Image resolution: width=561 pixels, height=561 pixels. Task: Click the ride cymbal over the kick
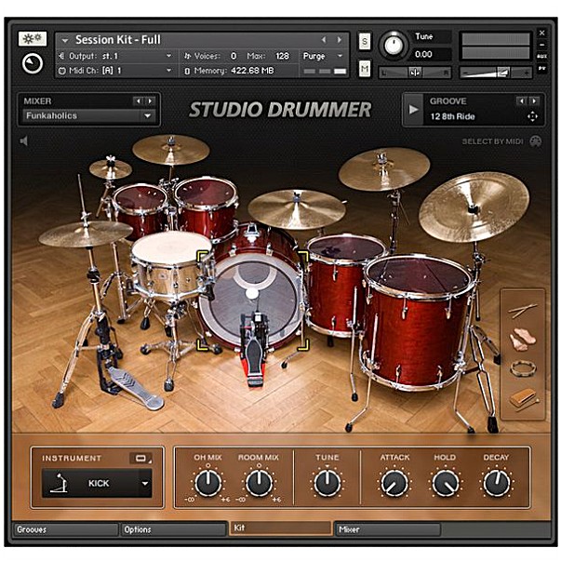297,208
